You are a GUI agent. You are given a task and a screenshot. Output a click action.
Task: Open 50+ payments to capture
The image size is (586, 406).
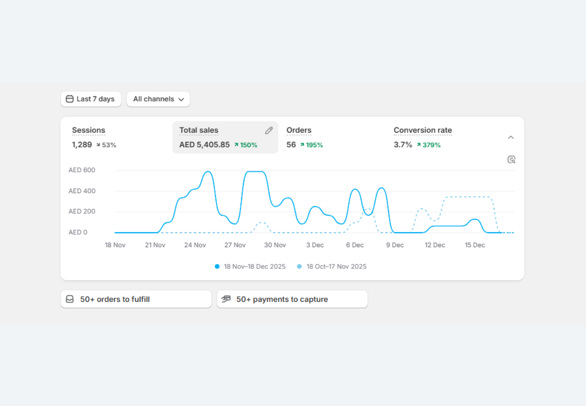coord(292,299)
